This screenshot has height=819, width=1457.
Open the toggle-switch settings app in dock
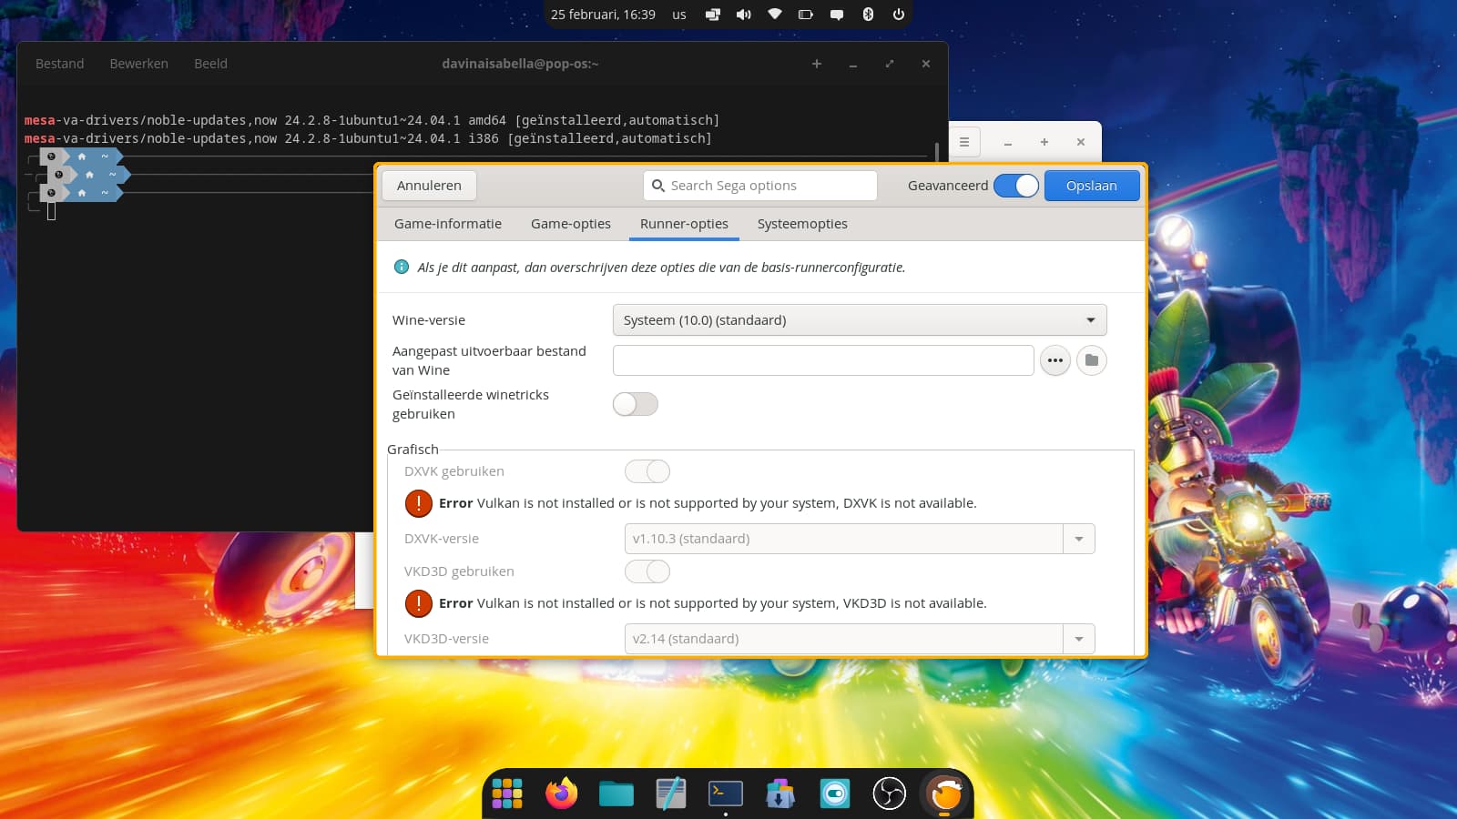(835, 794)
